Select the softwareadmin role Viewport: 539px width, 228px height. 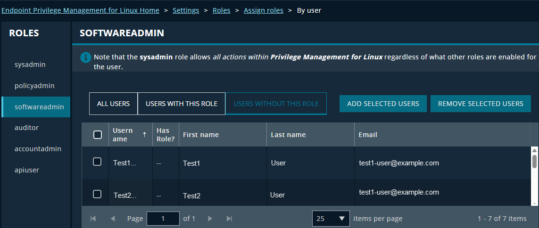pos(36,107)
